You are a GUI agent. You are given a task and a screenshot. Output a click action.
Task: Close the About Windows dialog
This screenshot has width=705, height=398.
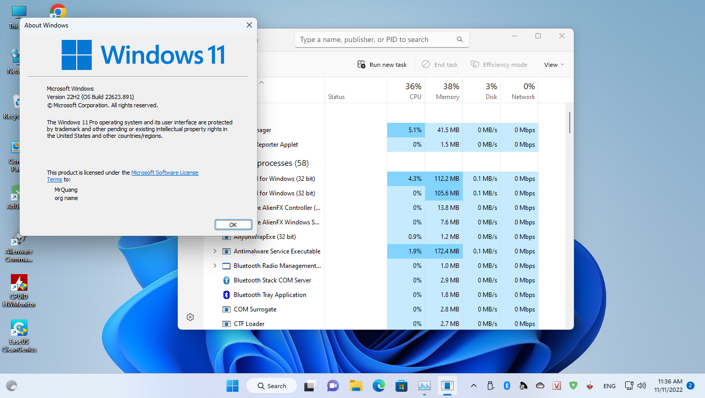(x=249, y=25)
